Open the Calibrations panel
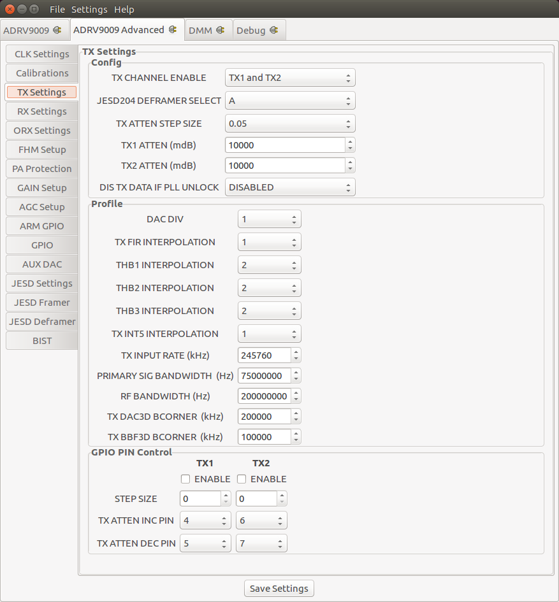 pyautogui.click(x=41, y=73)
